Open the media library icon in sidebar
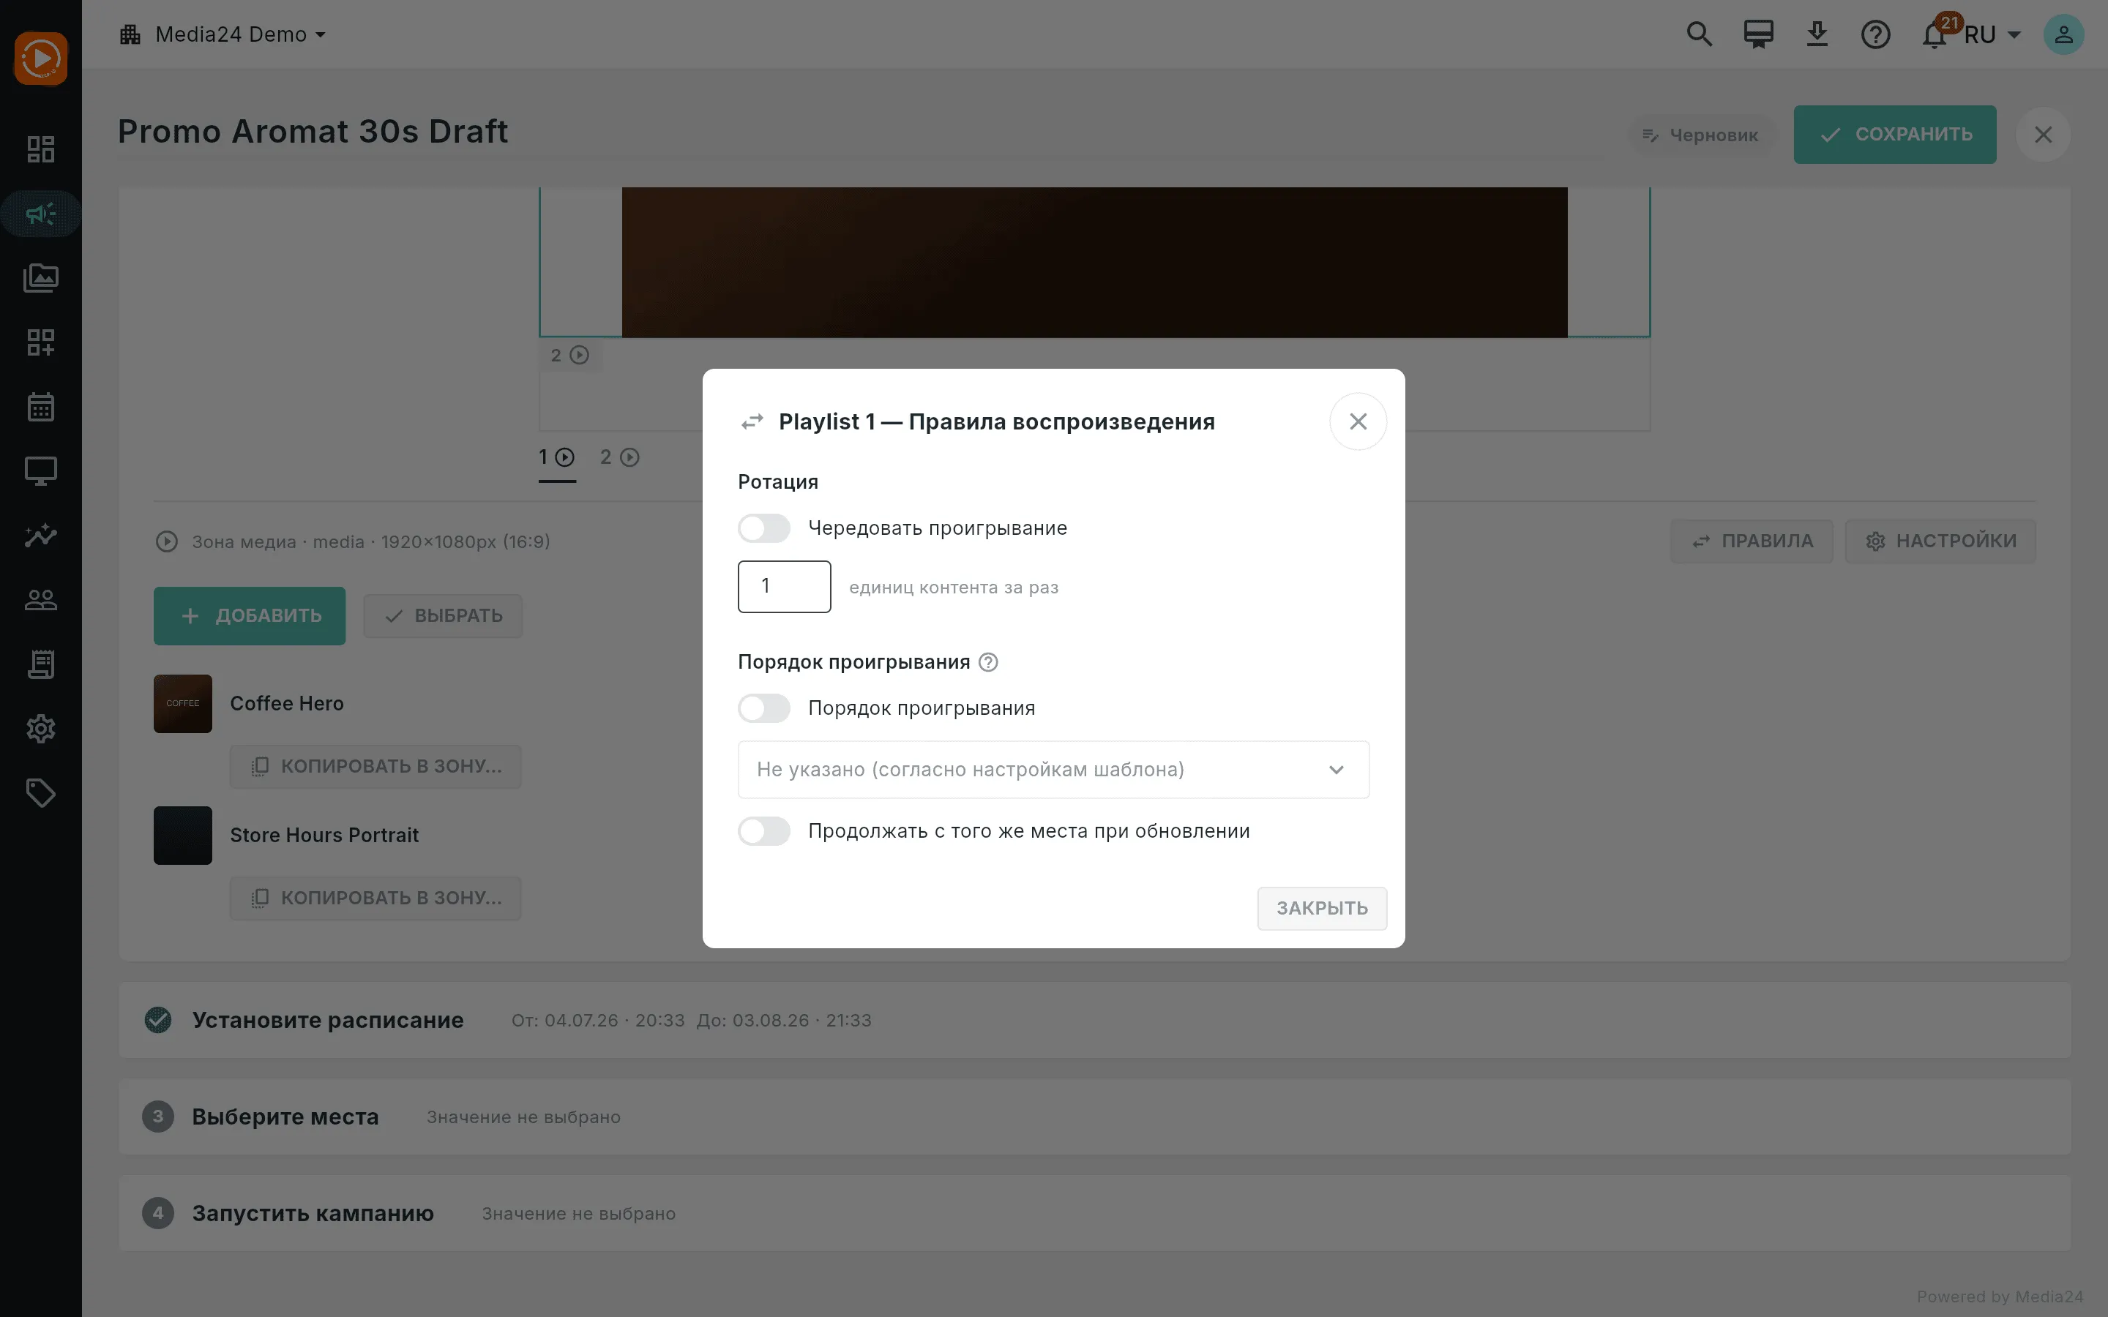The image size is (2108, 1317). (x=40, y=278)
